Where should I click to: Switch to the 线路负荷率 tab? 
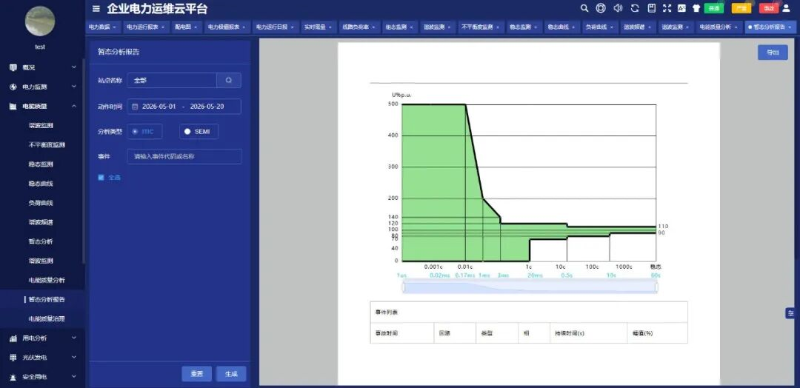pos(359,27)
